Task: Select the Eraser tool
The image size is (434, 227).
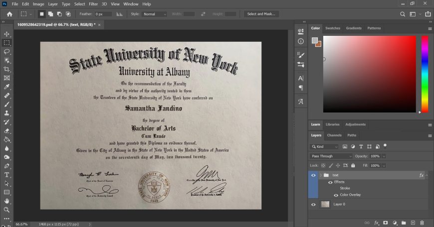Action: click(x=6, y=131)
